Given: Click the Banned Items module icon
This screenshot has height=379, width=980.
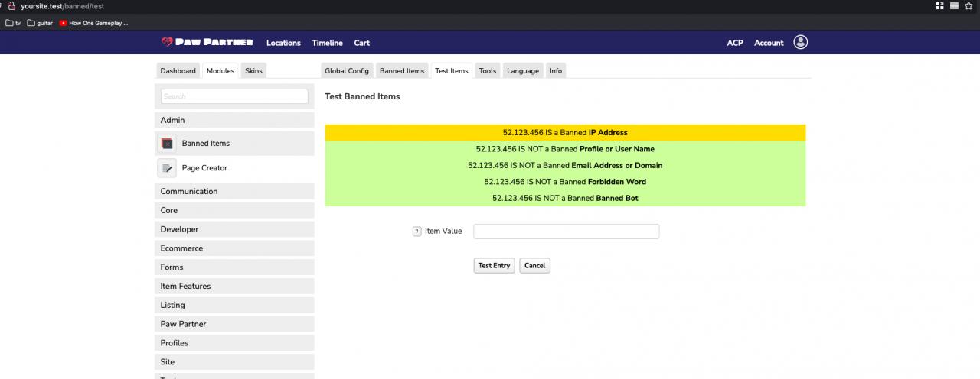Looking at the screenshot, I should pos(168,144).
